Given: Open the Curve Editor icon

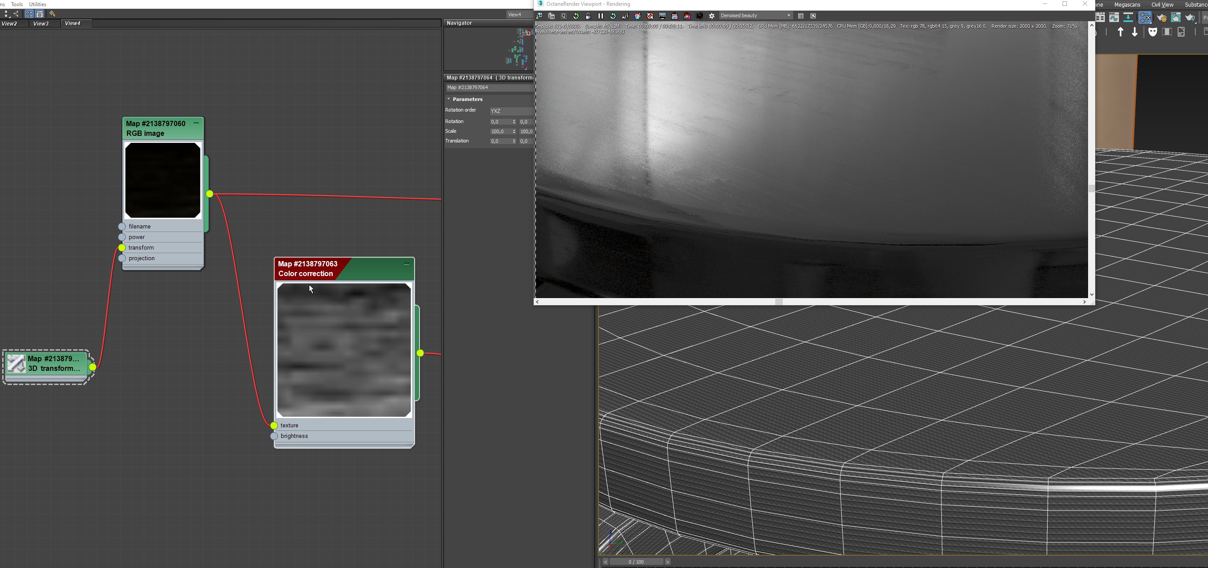Looking at the screenshot, I should pos(1114,18).
